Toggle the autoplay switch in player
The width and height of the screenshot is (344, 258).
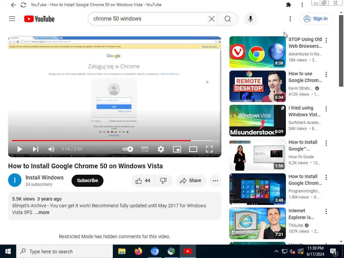tap(128, 149)
